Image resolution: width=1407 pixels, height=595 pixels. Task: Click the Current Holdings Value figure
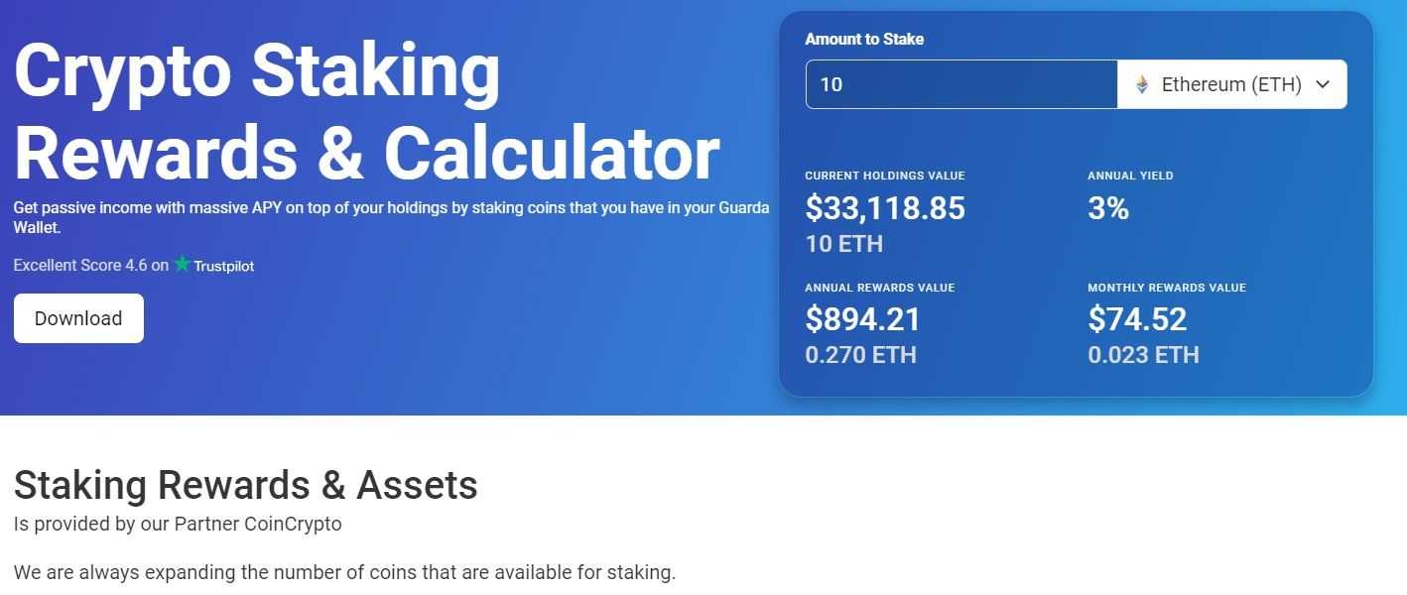point(886,207)
